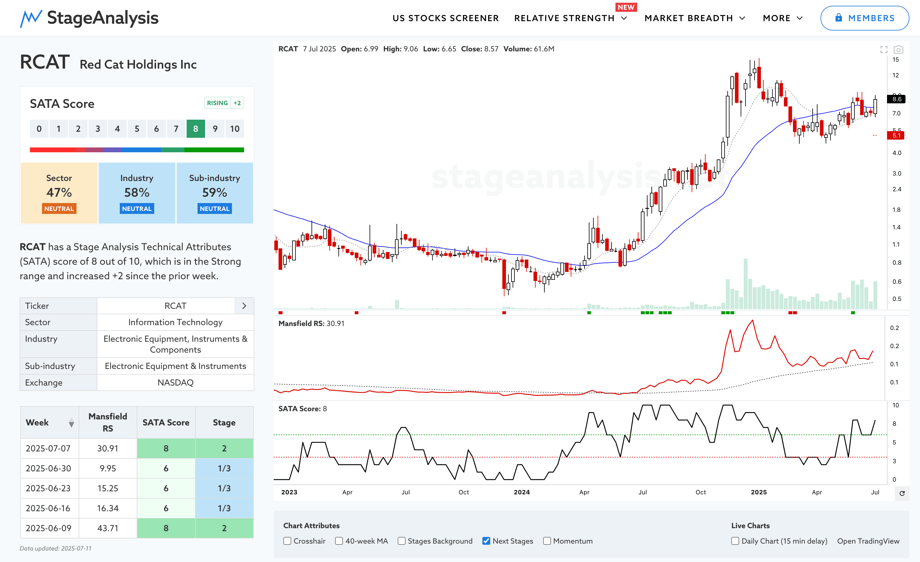Uncheck the Next Stages checkbox
920x562 pixels.
pyautogui.click(x=486, y=541)
